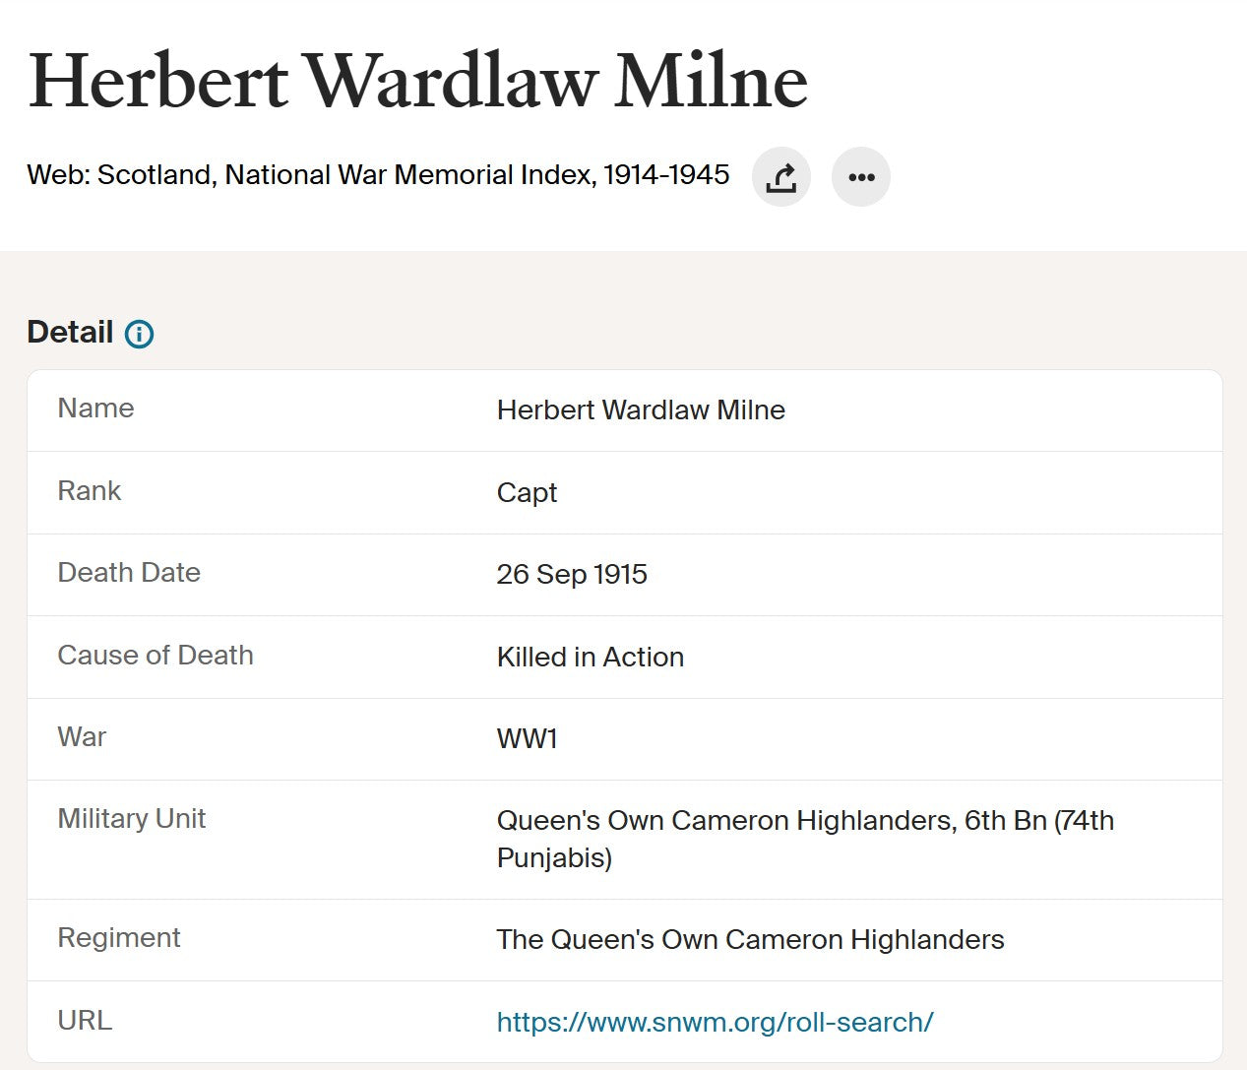Select the Regiment row Queen's Own Cameron Highlanders
The image size is (1247, 1070).
750,940
